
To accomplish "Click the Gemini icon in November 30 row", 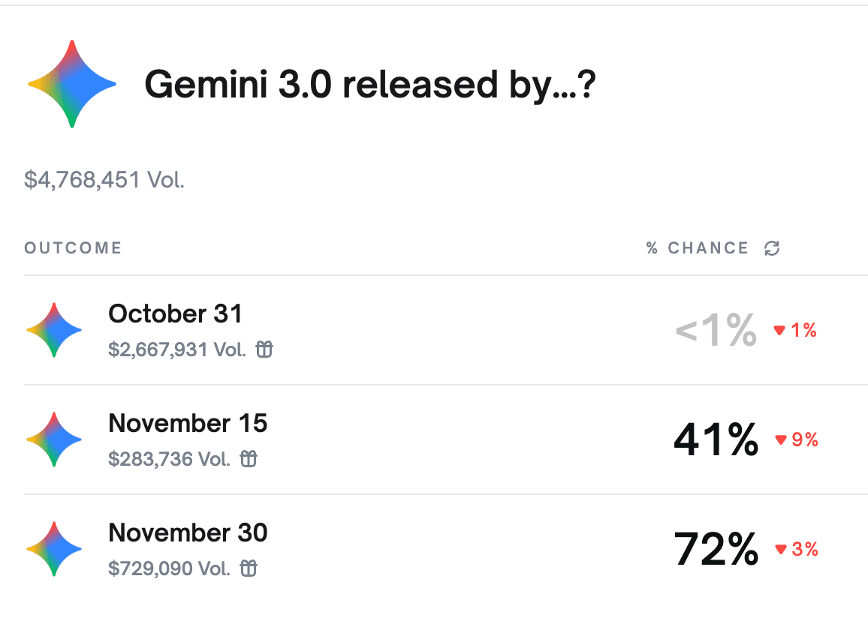I will [54, 549].
